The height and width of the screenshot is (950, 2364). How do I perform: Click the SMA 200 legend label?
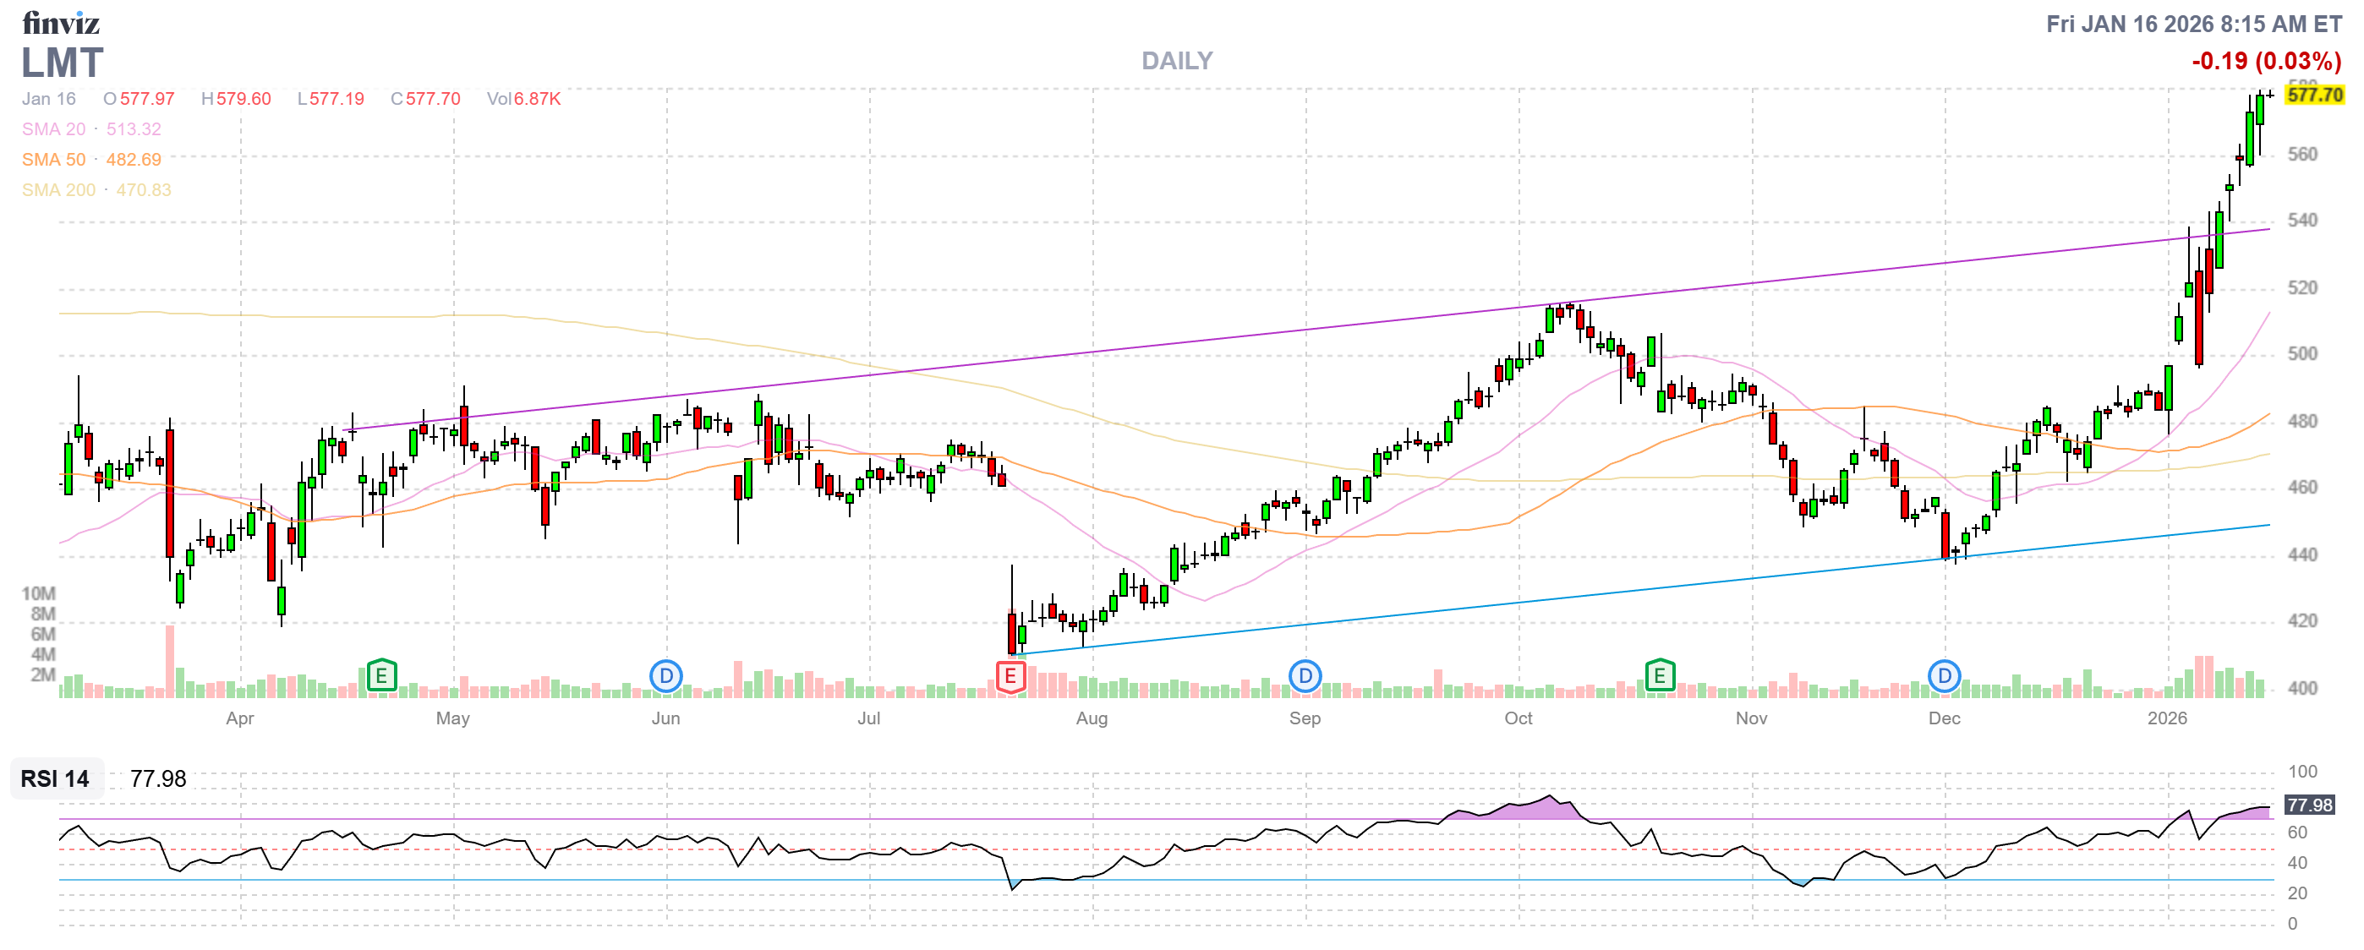[x=58, y=190]
